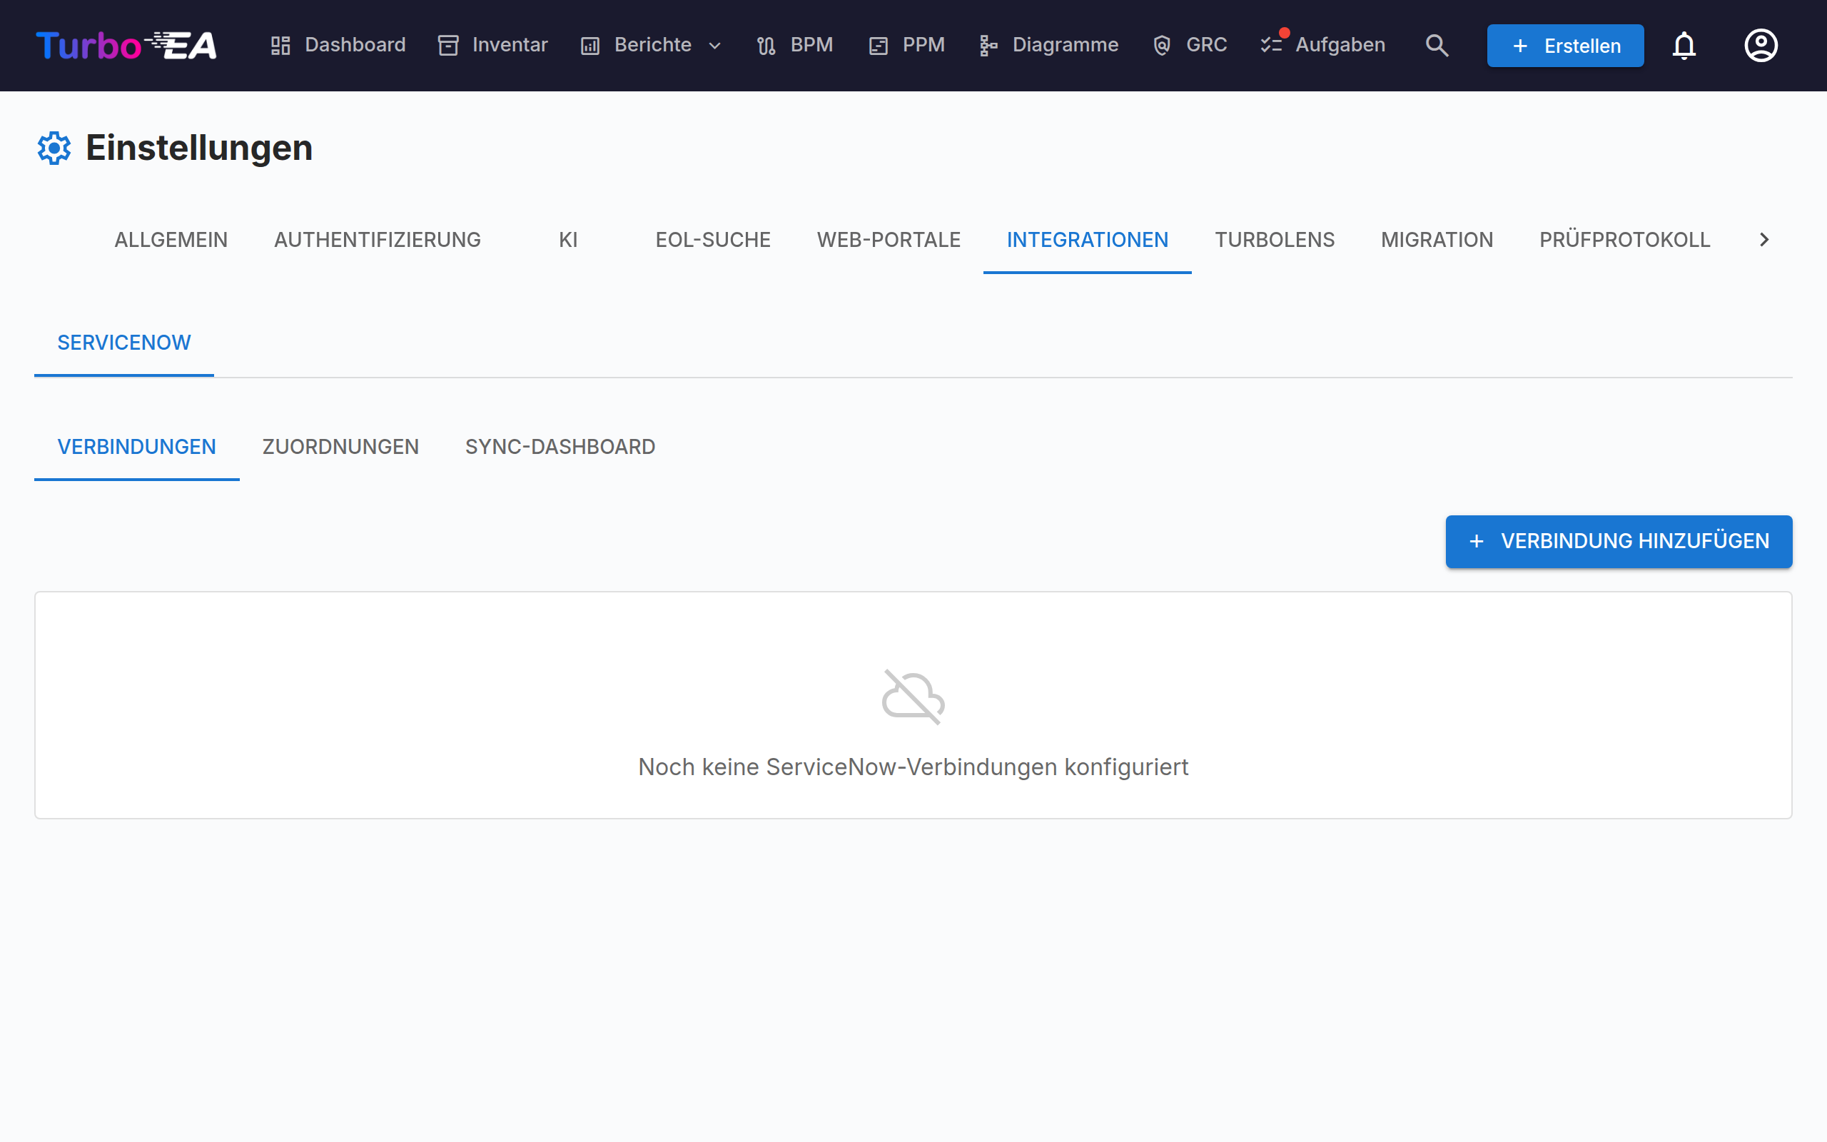The width and height of the screenshot is (1827, 1142).
Task: Click 'Noch keine ServiceNow-Verbindungen konfiguriert' text
Action: 913,767
